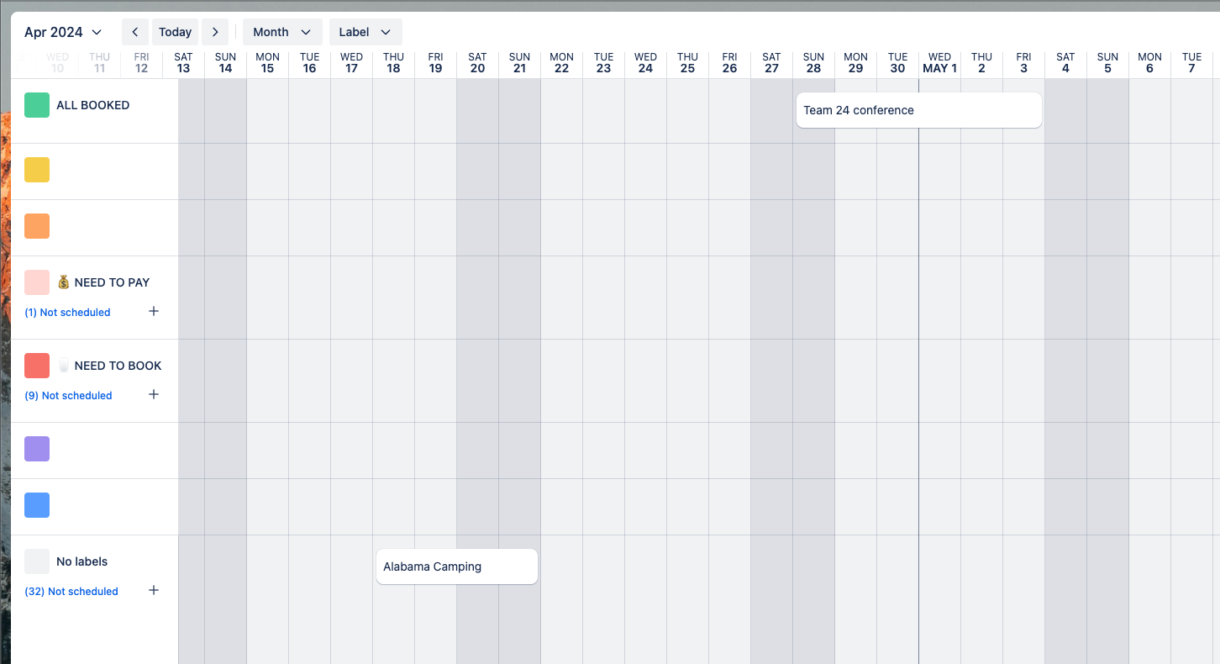This screenshot has width=1220, height=664.
Task: Open the (9) Not scheduled link
Action: pos(68,395)
